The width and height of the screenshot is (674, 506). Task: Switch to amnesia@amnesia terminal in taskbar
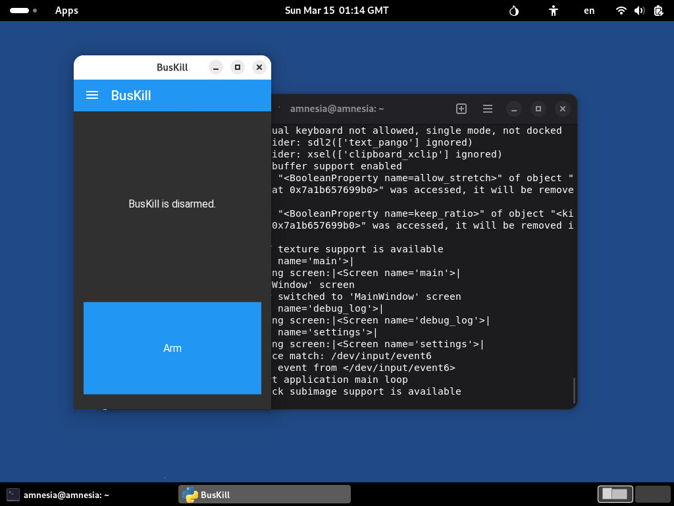pyautogui.click(x=58, y=495)
